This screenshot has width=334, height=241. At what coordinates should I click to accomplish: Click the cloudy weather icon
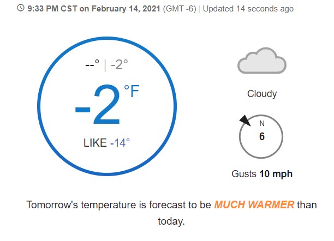tap(262, 61)
